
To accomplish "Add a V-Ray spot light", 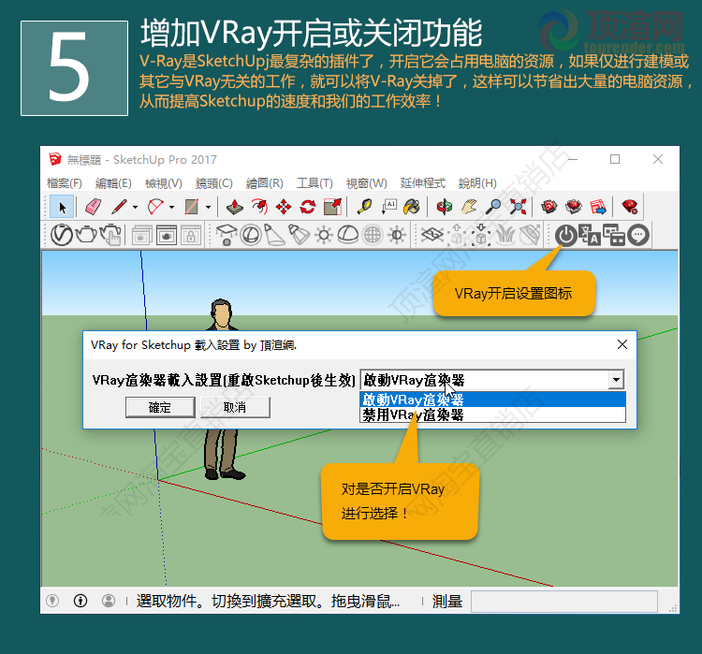I will coord(275,235).
